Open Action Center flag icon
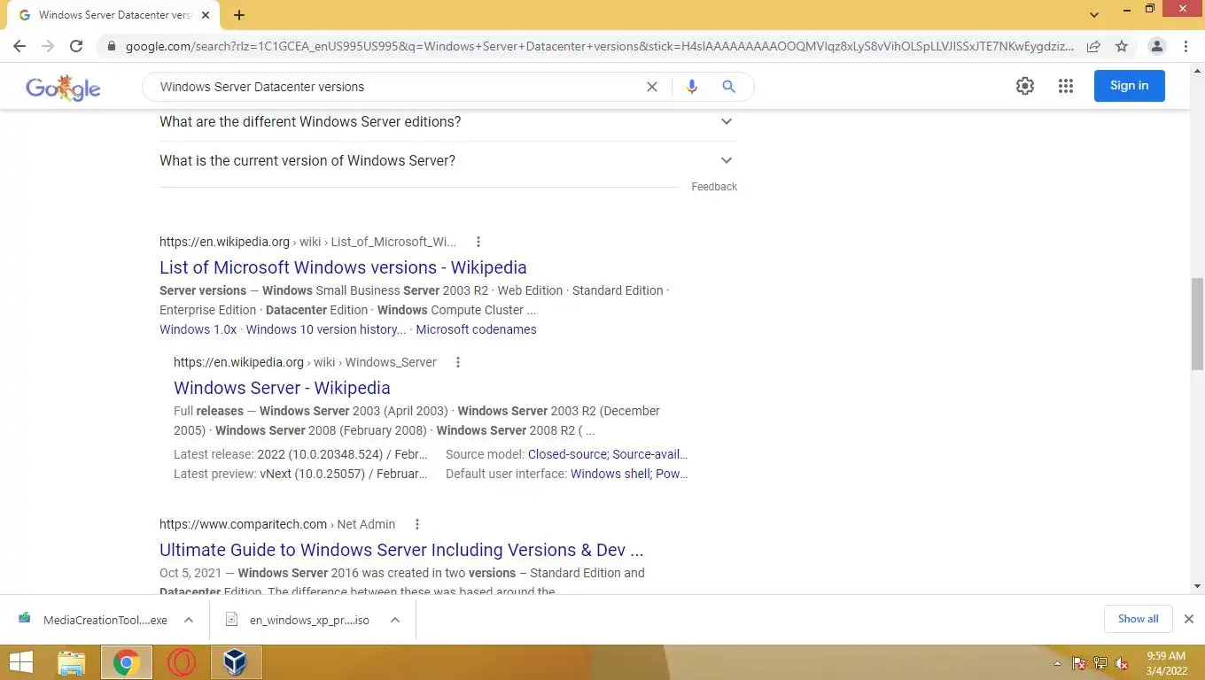Image resolution: width=1205 pixels, height=680 pixels. (x=1079, y=663)
